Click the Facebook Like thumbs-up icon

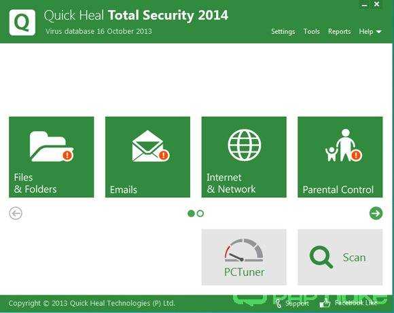click(x=325, y=303)
